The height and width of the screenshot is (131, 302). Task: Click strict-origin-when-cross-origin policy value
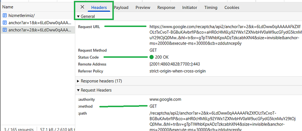pos(178,71)
